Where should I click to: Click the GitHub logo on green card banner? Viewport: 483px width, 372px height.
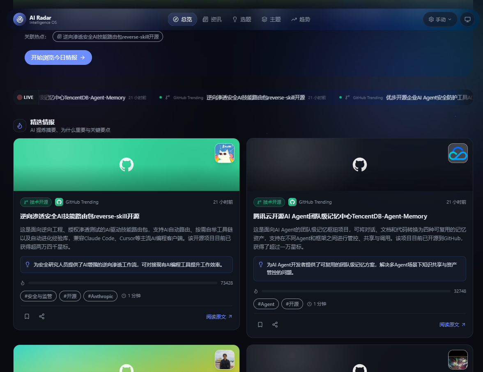click(126, 164)
